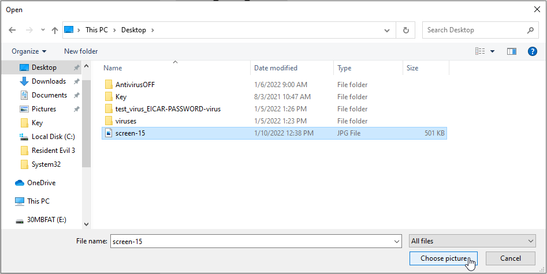Click '501 KB' size cell
The height and width of the screenshot is (274, 547).
434,133
